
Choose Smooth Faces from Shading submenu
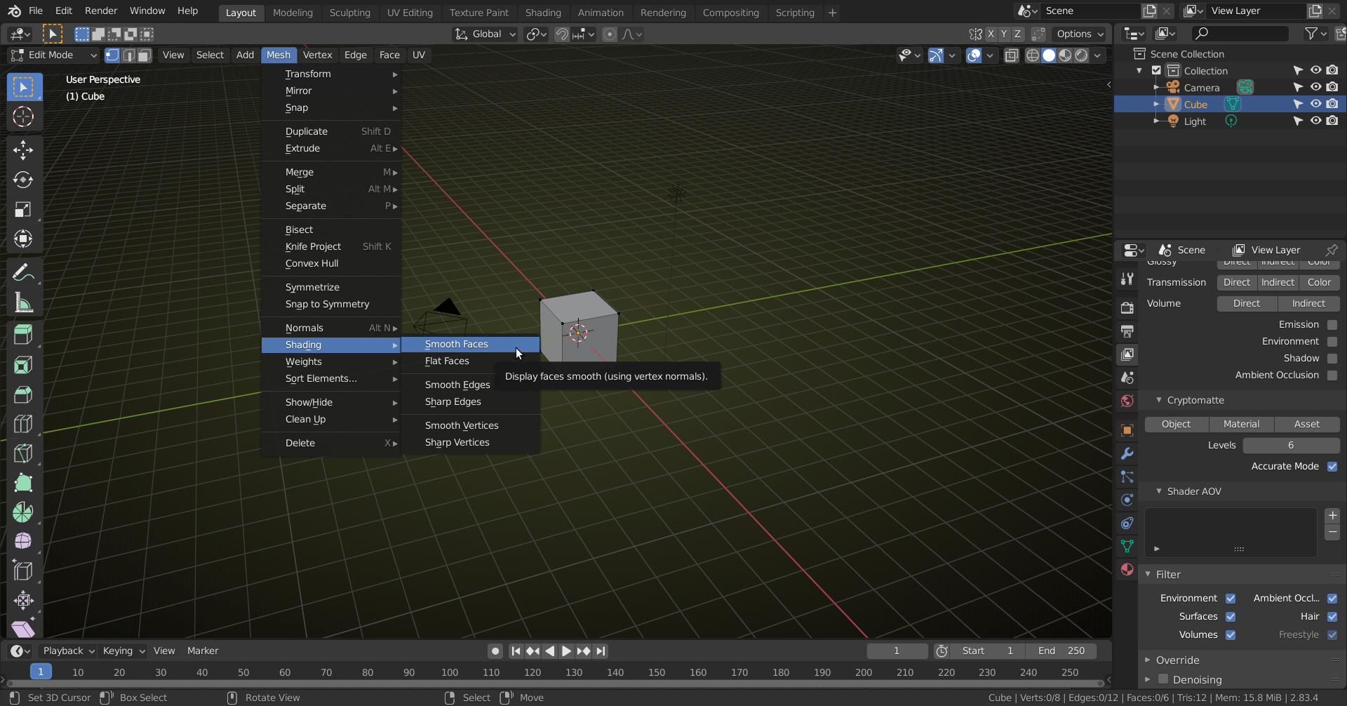click(470, 345)
